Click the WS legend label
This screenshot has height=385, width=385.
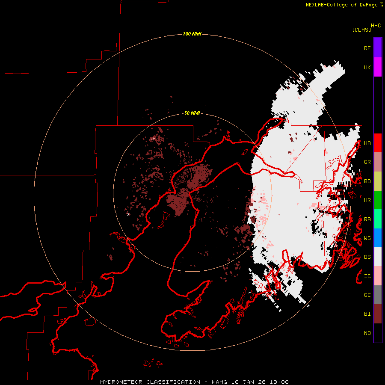[367, 238]
